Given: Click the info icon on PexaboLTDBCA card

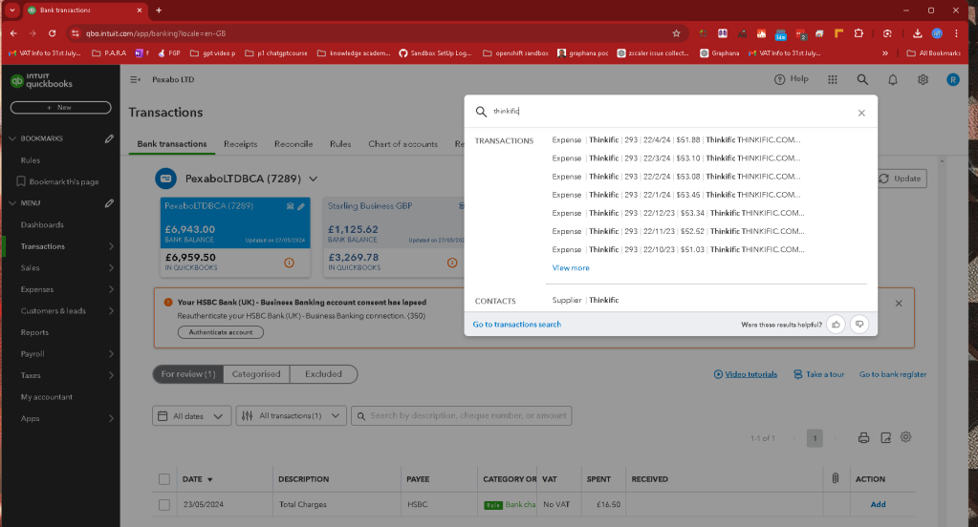Looking at the screenshot, I should pos(289,263).
